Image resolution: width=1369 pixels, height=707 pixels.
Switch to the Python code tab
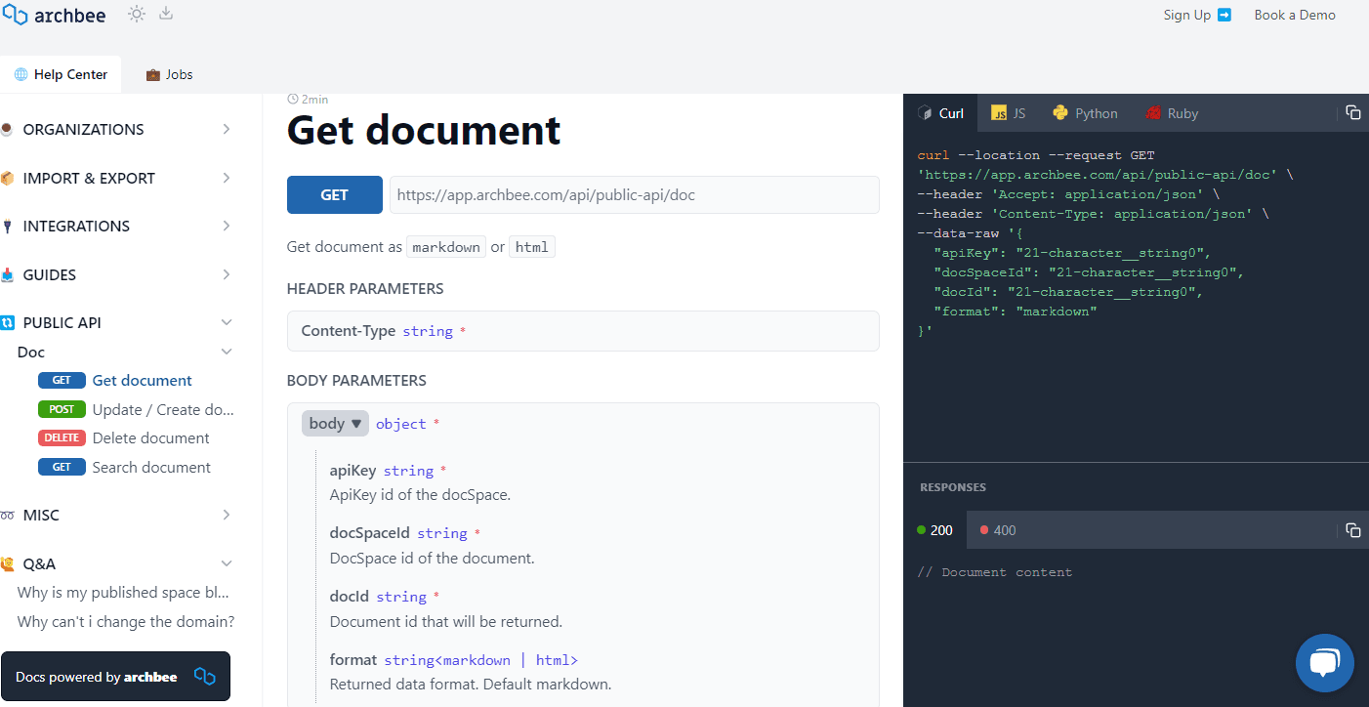(x=1084, y=112)
